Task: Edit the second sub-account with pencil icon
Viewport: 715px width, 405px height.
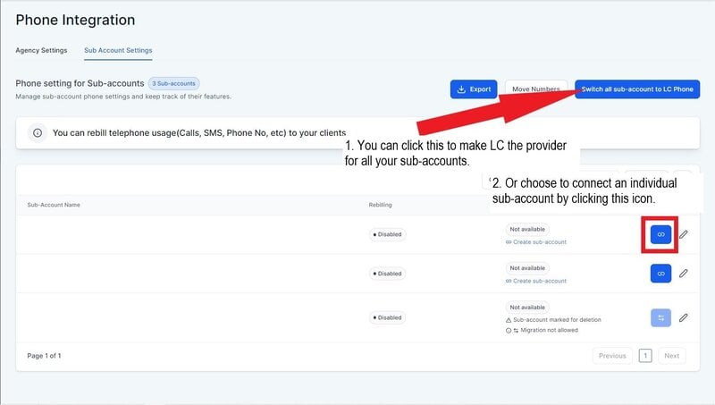Action: (683, 274)
